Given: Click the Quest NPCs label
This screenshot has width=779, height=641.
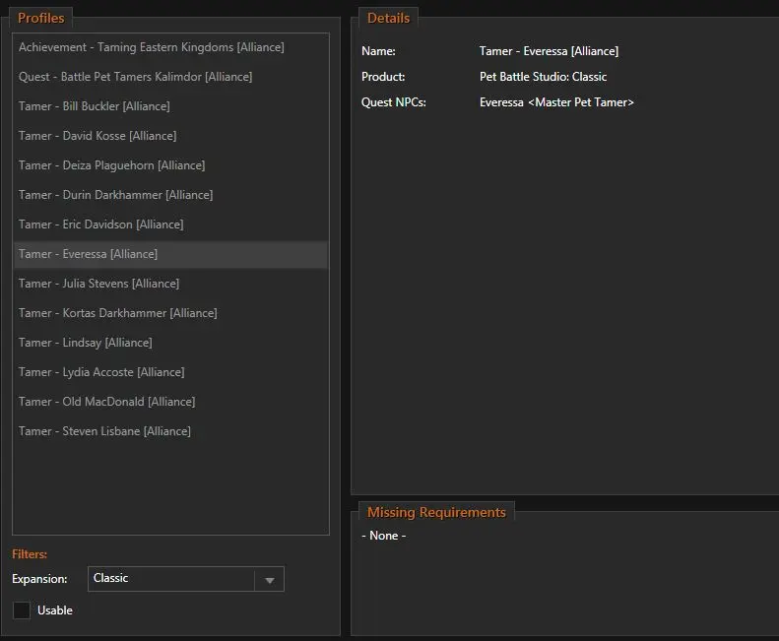Looking at the screenshot, I should point(394,102).
